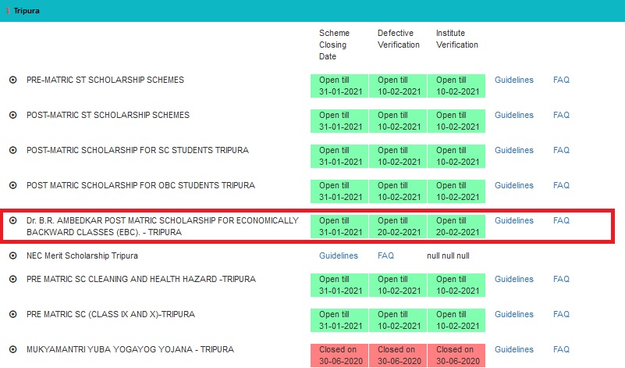Image resolution: width=625 pixels, height=368 pixels.
Task: Select POST-MATRIC ST SCHOLARSHIP SCHEMES text
Action: coord(108,115)
